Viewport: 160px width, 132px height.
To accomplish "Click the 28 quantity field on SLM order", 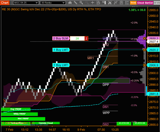I will [77, 38].
